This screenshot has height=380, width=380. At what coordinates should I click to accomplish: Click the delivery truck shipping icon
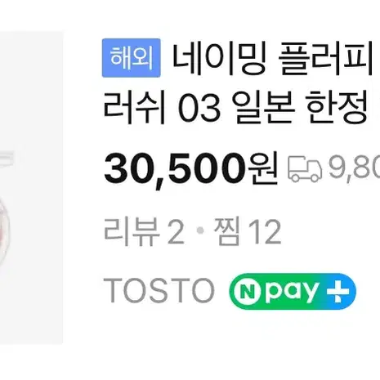[x=305, y=168]
